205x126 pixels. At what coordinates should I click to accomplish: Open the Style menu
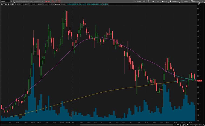164,1
